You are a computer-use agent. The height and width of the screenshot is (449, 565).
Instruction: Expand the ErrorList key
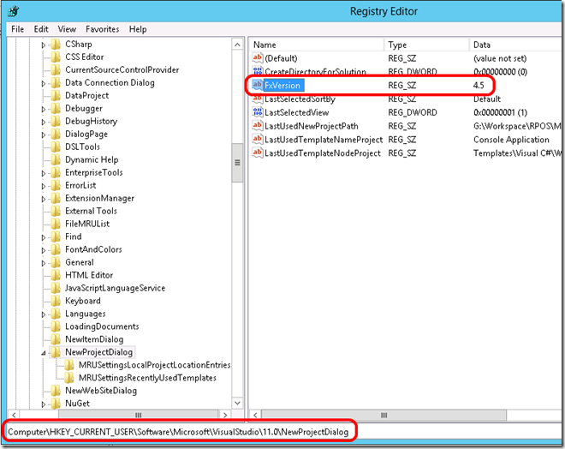click(x=44, y=187)
